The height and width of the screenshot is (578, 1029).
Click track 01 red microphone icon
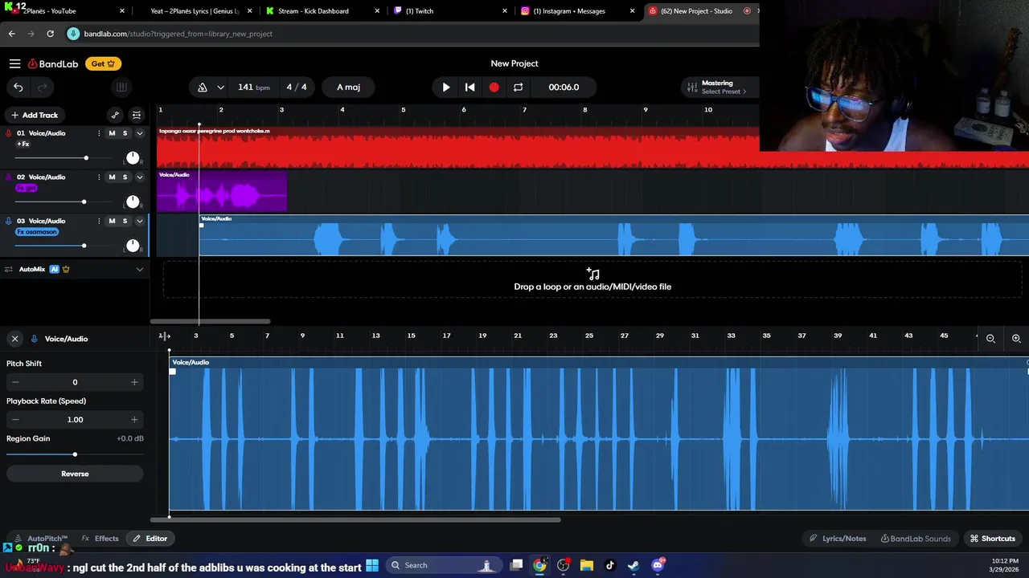pyautogui.click(x=9, y=133)
